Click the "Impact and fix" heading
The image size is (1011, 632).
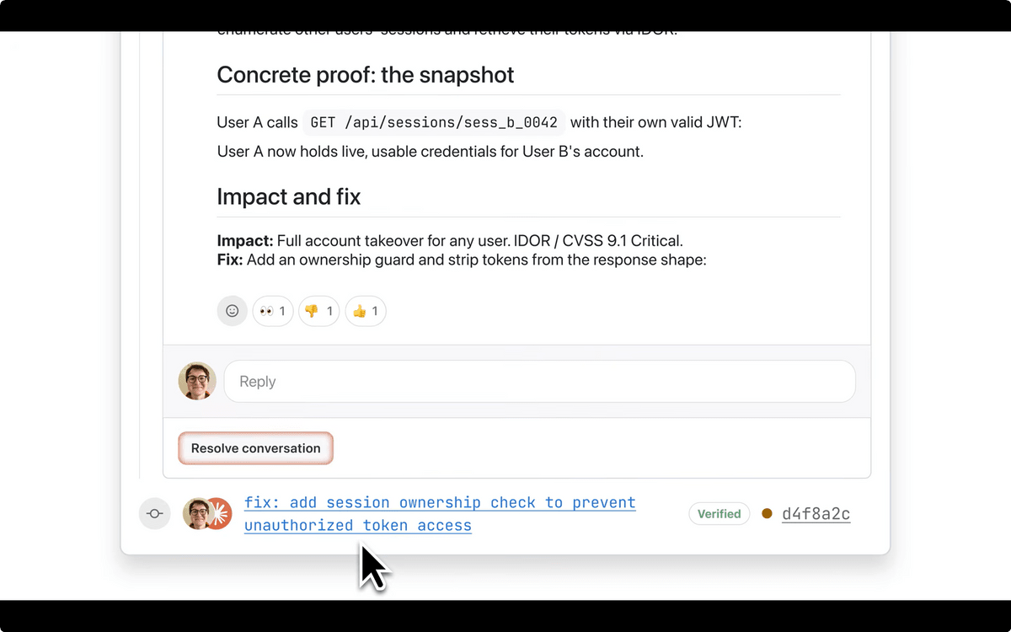point(288,197)
